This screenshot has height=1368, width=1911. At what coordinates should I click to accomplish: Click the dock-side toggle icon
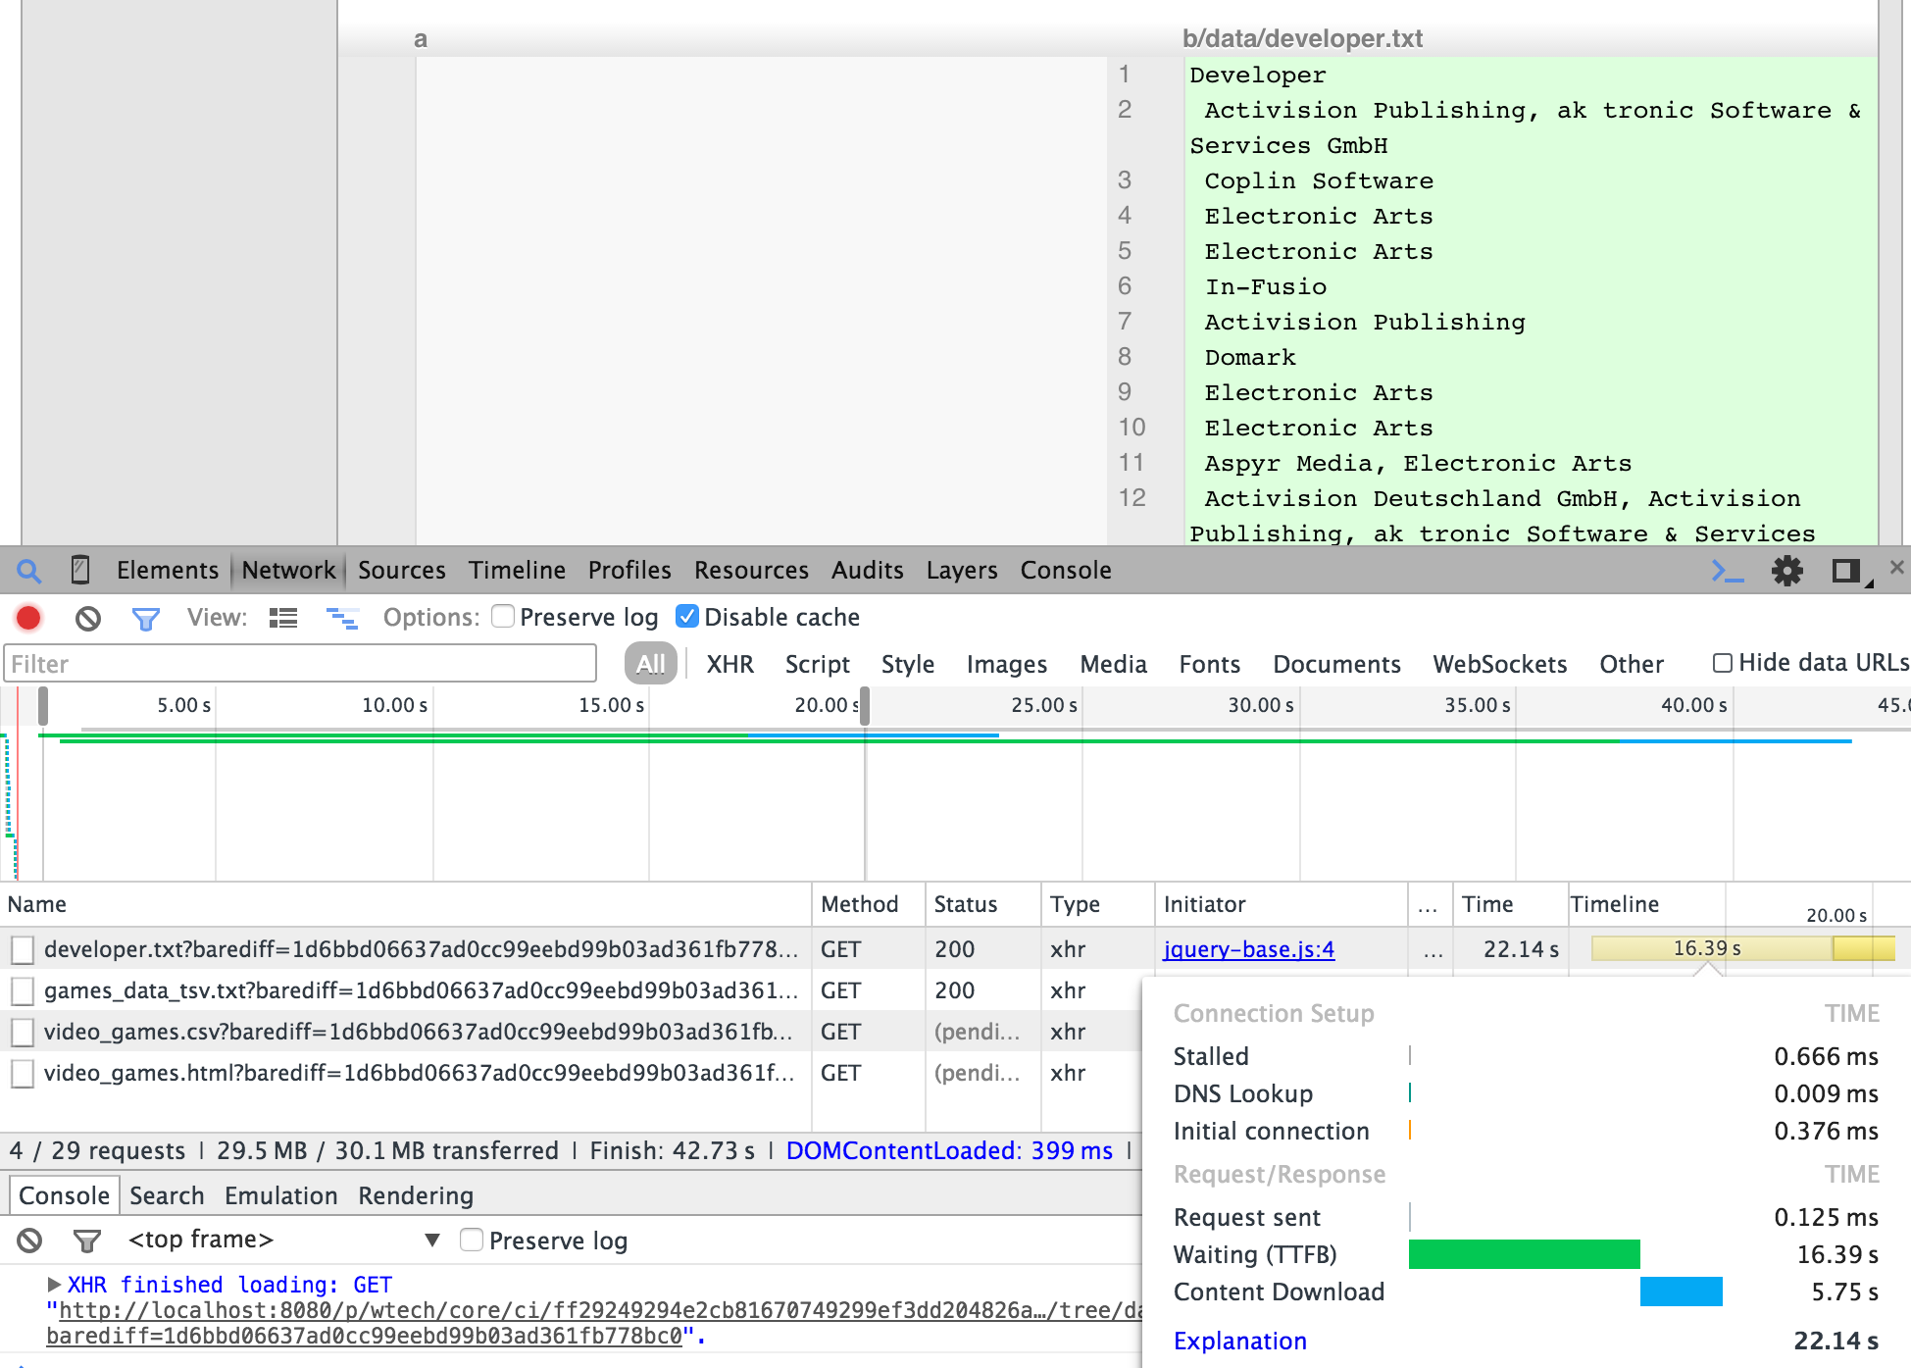pos(1846,571)
